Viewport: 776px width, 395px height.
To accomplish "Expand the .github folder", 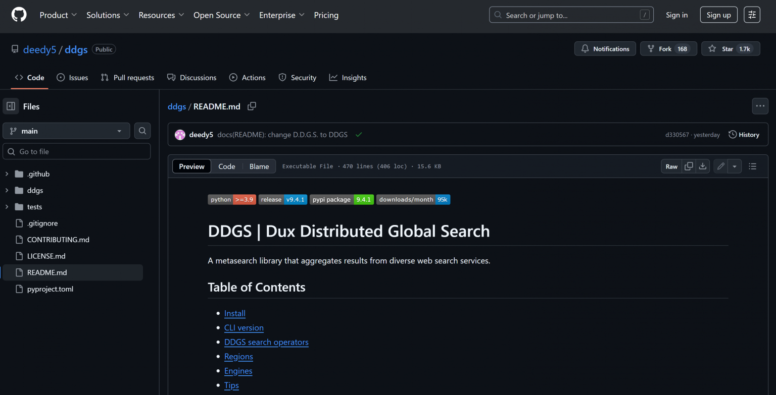I will (7, 174).
